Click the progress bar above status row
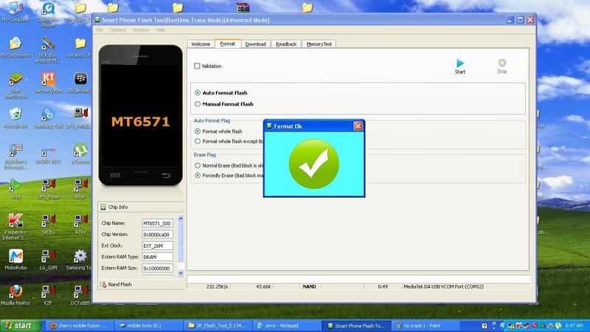Screen dimensions: 590x332 pos(358,279)
